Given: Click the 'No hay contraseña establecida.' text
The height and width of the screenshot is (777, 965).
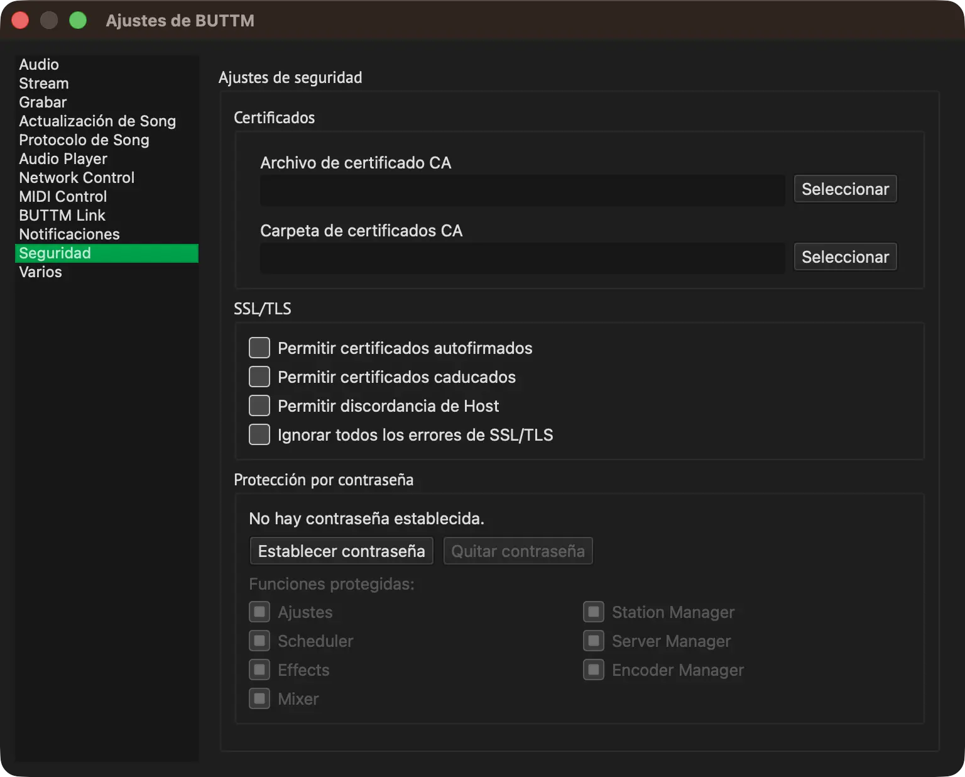Looking at the screenshot, I should click(367, 519).
